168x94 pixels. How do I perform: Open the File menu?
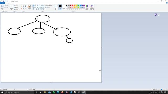(x=2, y=3)
